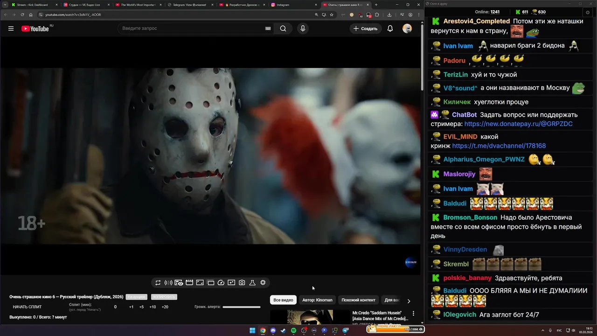This screenshot has width=597, height=336.
Task: Open a new browser tab with plus
Action: click(376, 5)
